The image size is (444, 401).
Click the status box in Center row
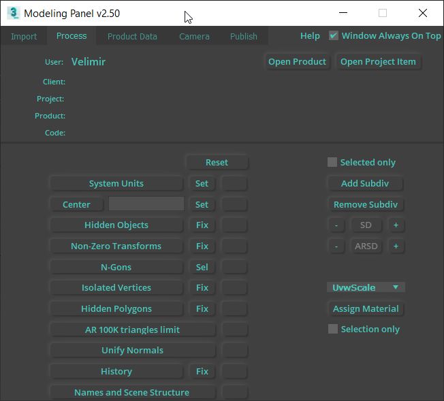tap(234, 204)
